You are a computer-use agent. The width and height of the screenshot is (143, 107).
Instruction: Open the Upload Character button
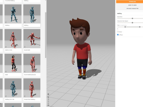coord(130,9)
